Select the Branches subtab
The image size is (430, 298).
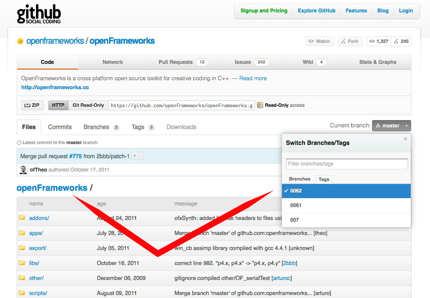click(x=101, y=127)
